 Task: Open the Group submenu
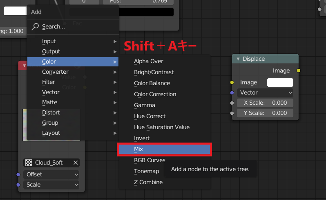[73, 123]
